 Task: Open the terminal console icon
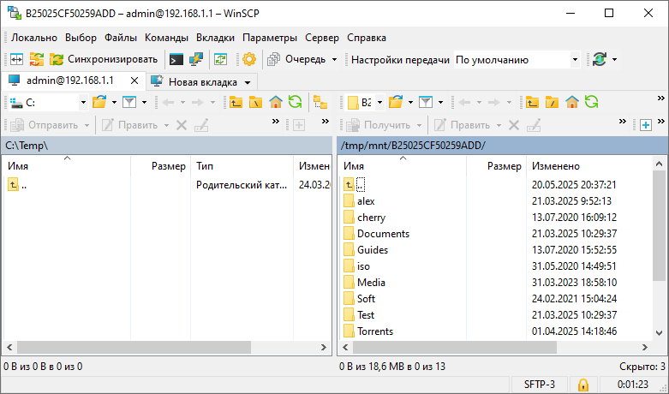point(176,59)
